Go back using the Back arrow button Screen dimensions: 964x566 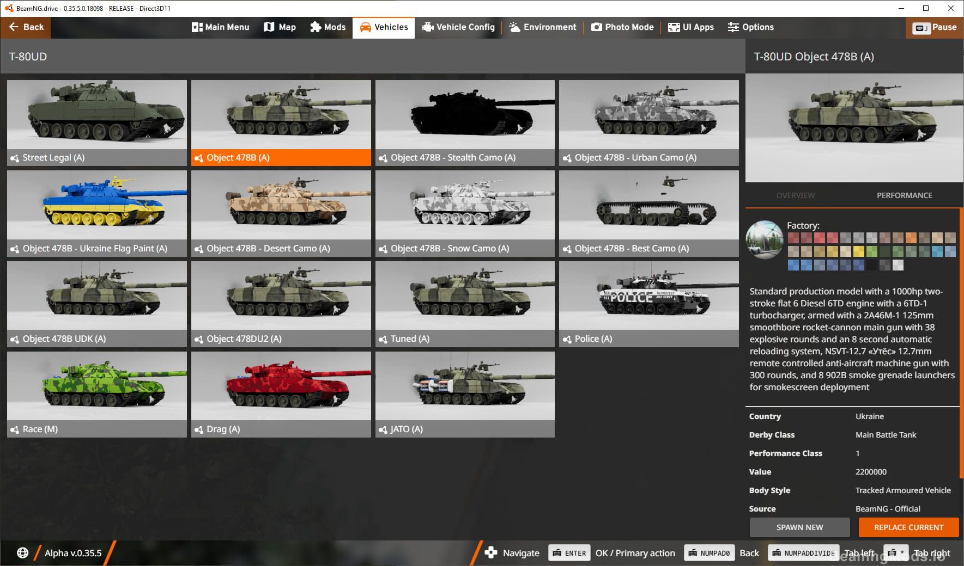click(x=26, y=27)
